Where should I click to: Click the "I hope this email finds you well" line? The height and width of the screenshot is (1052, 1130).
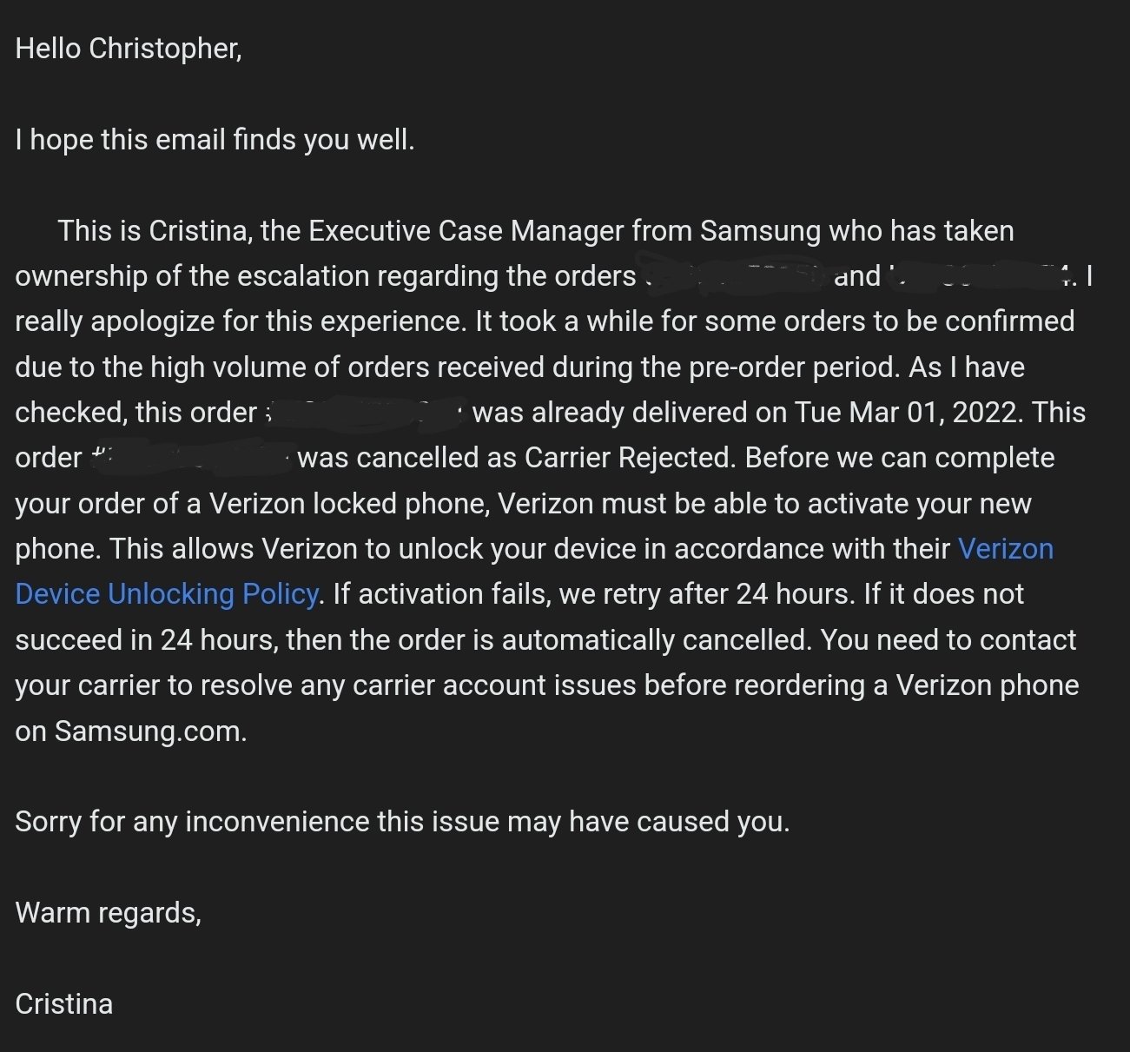[x=215, y=140]
